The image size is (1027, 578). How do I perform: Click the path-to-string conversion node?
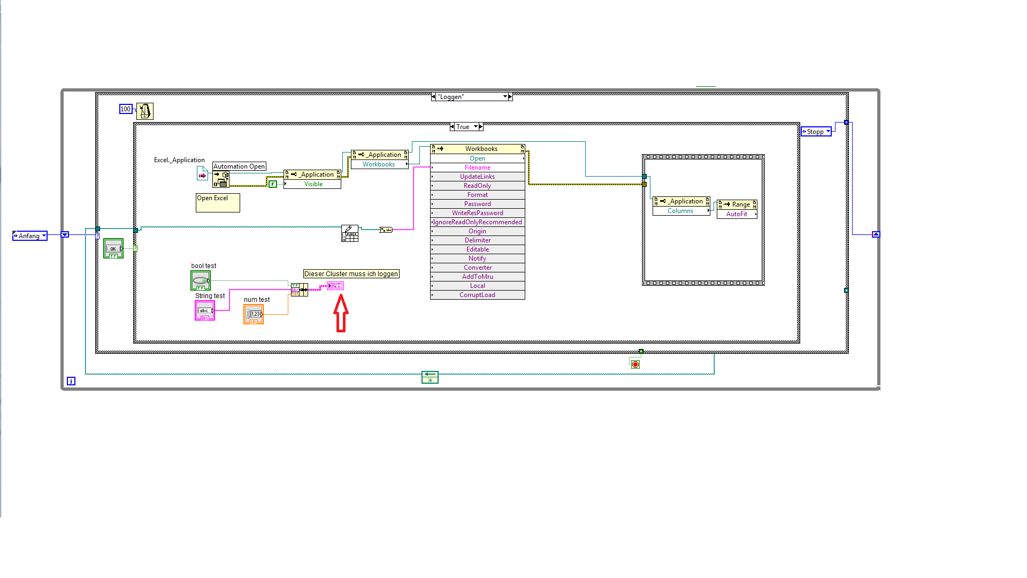point(386,230)
